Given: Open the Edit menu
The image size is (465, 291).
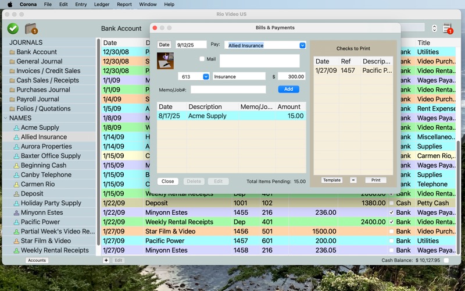Looking at the screenshot, I should [63, 4].
